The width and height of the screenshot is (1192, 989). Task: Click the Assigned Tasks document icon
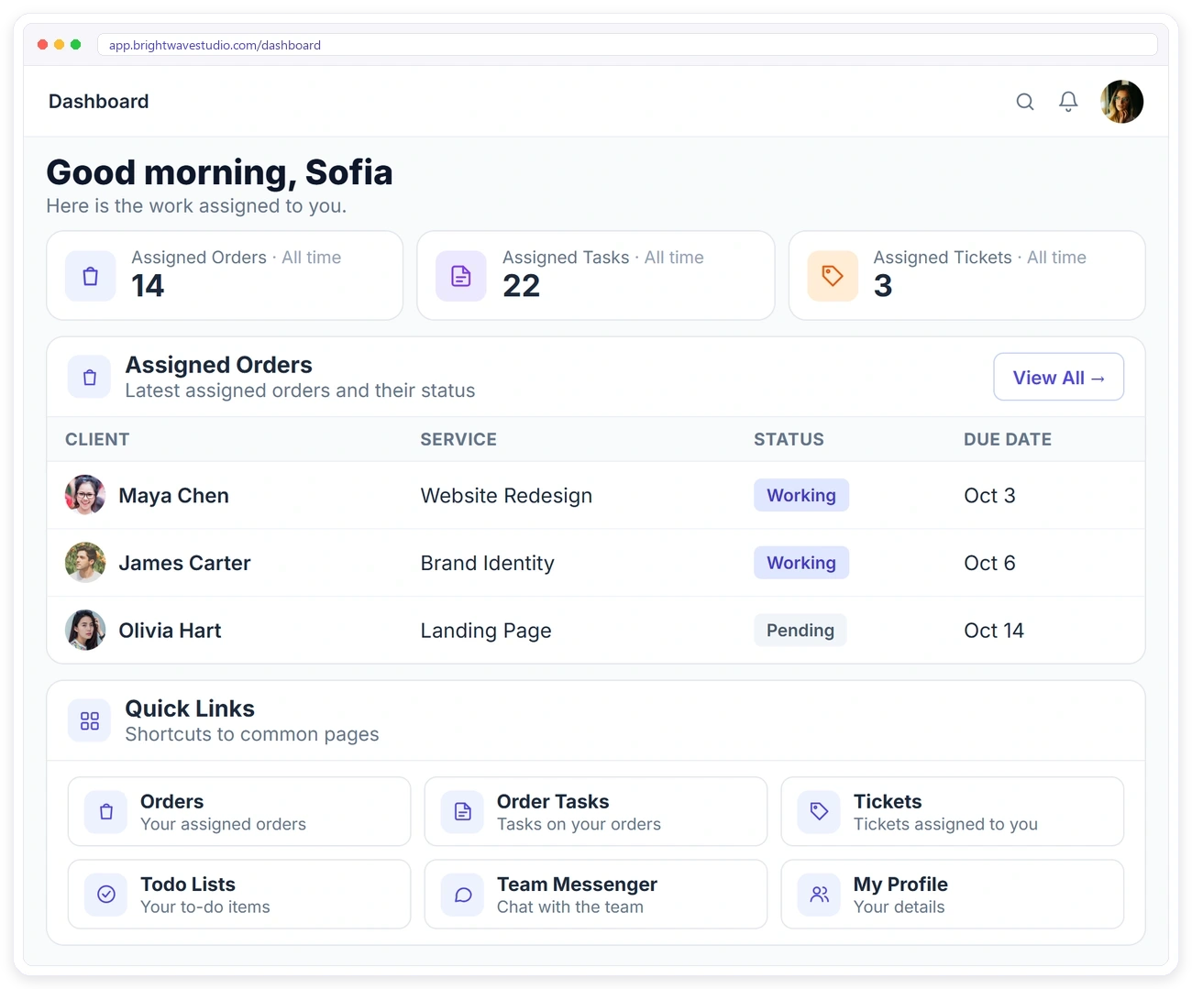pyautogui.click(x=461, y=276)
